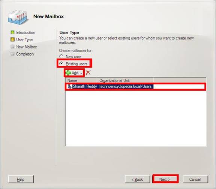Select the Sharath Reddy row

coord(136,86)
